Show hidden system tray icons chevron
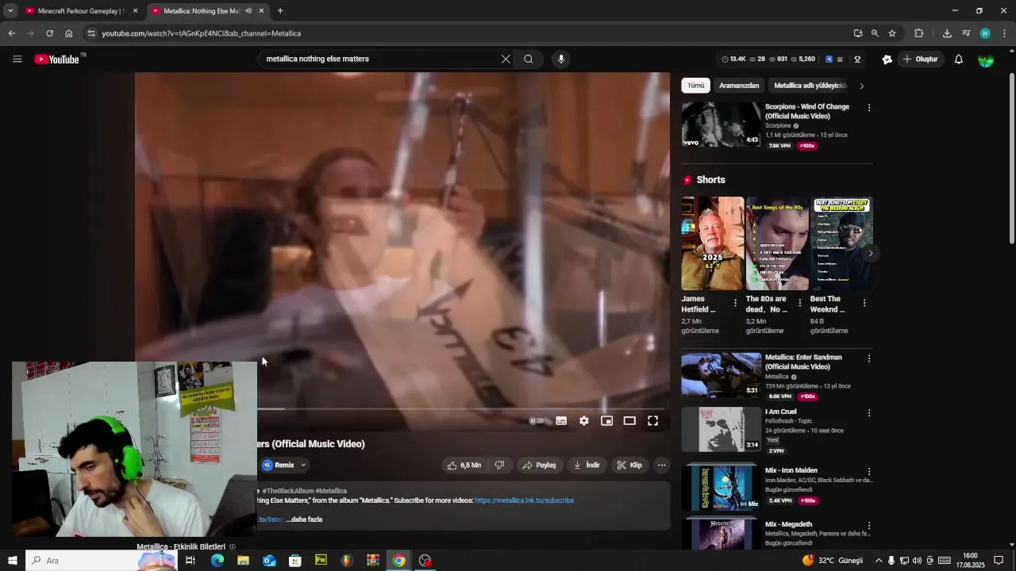 (x=879, y=561)
